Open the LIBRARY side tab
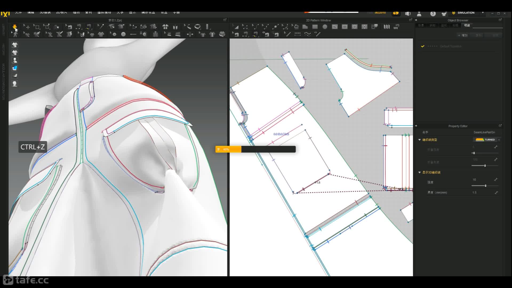 point(3,30)
